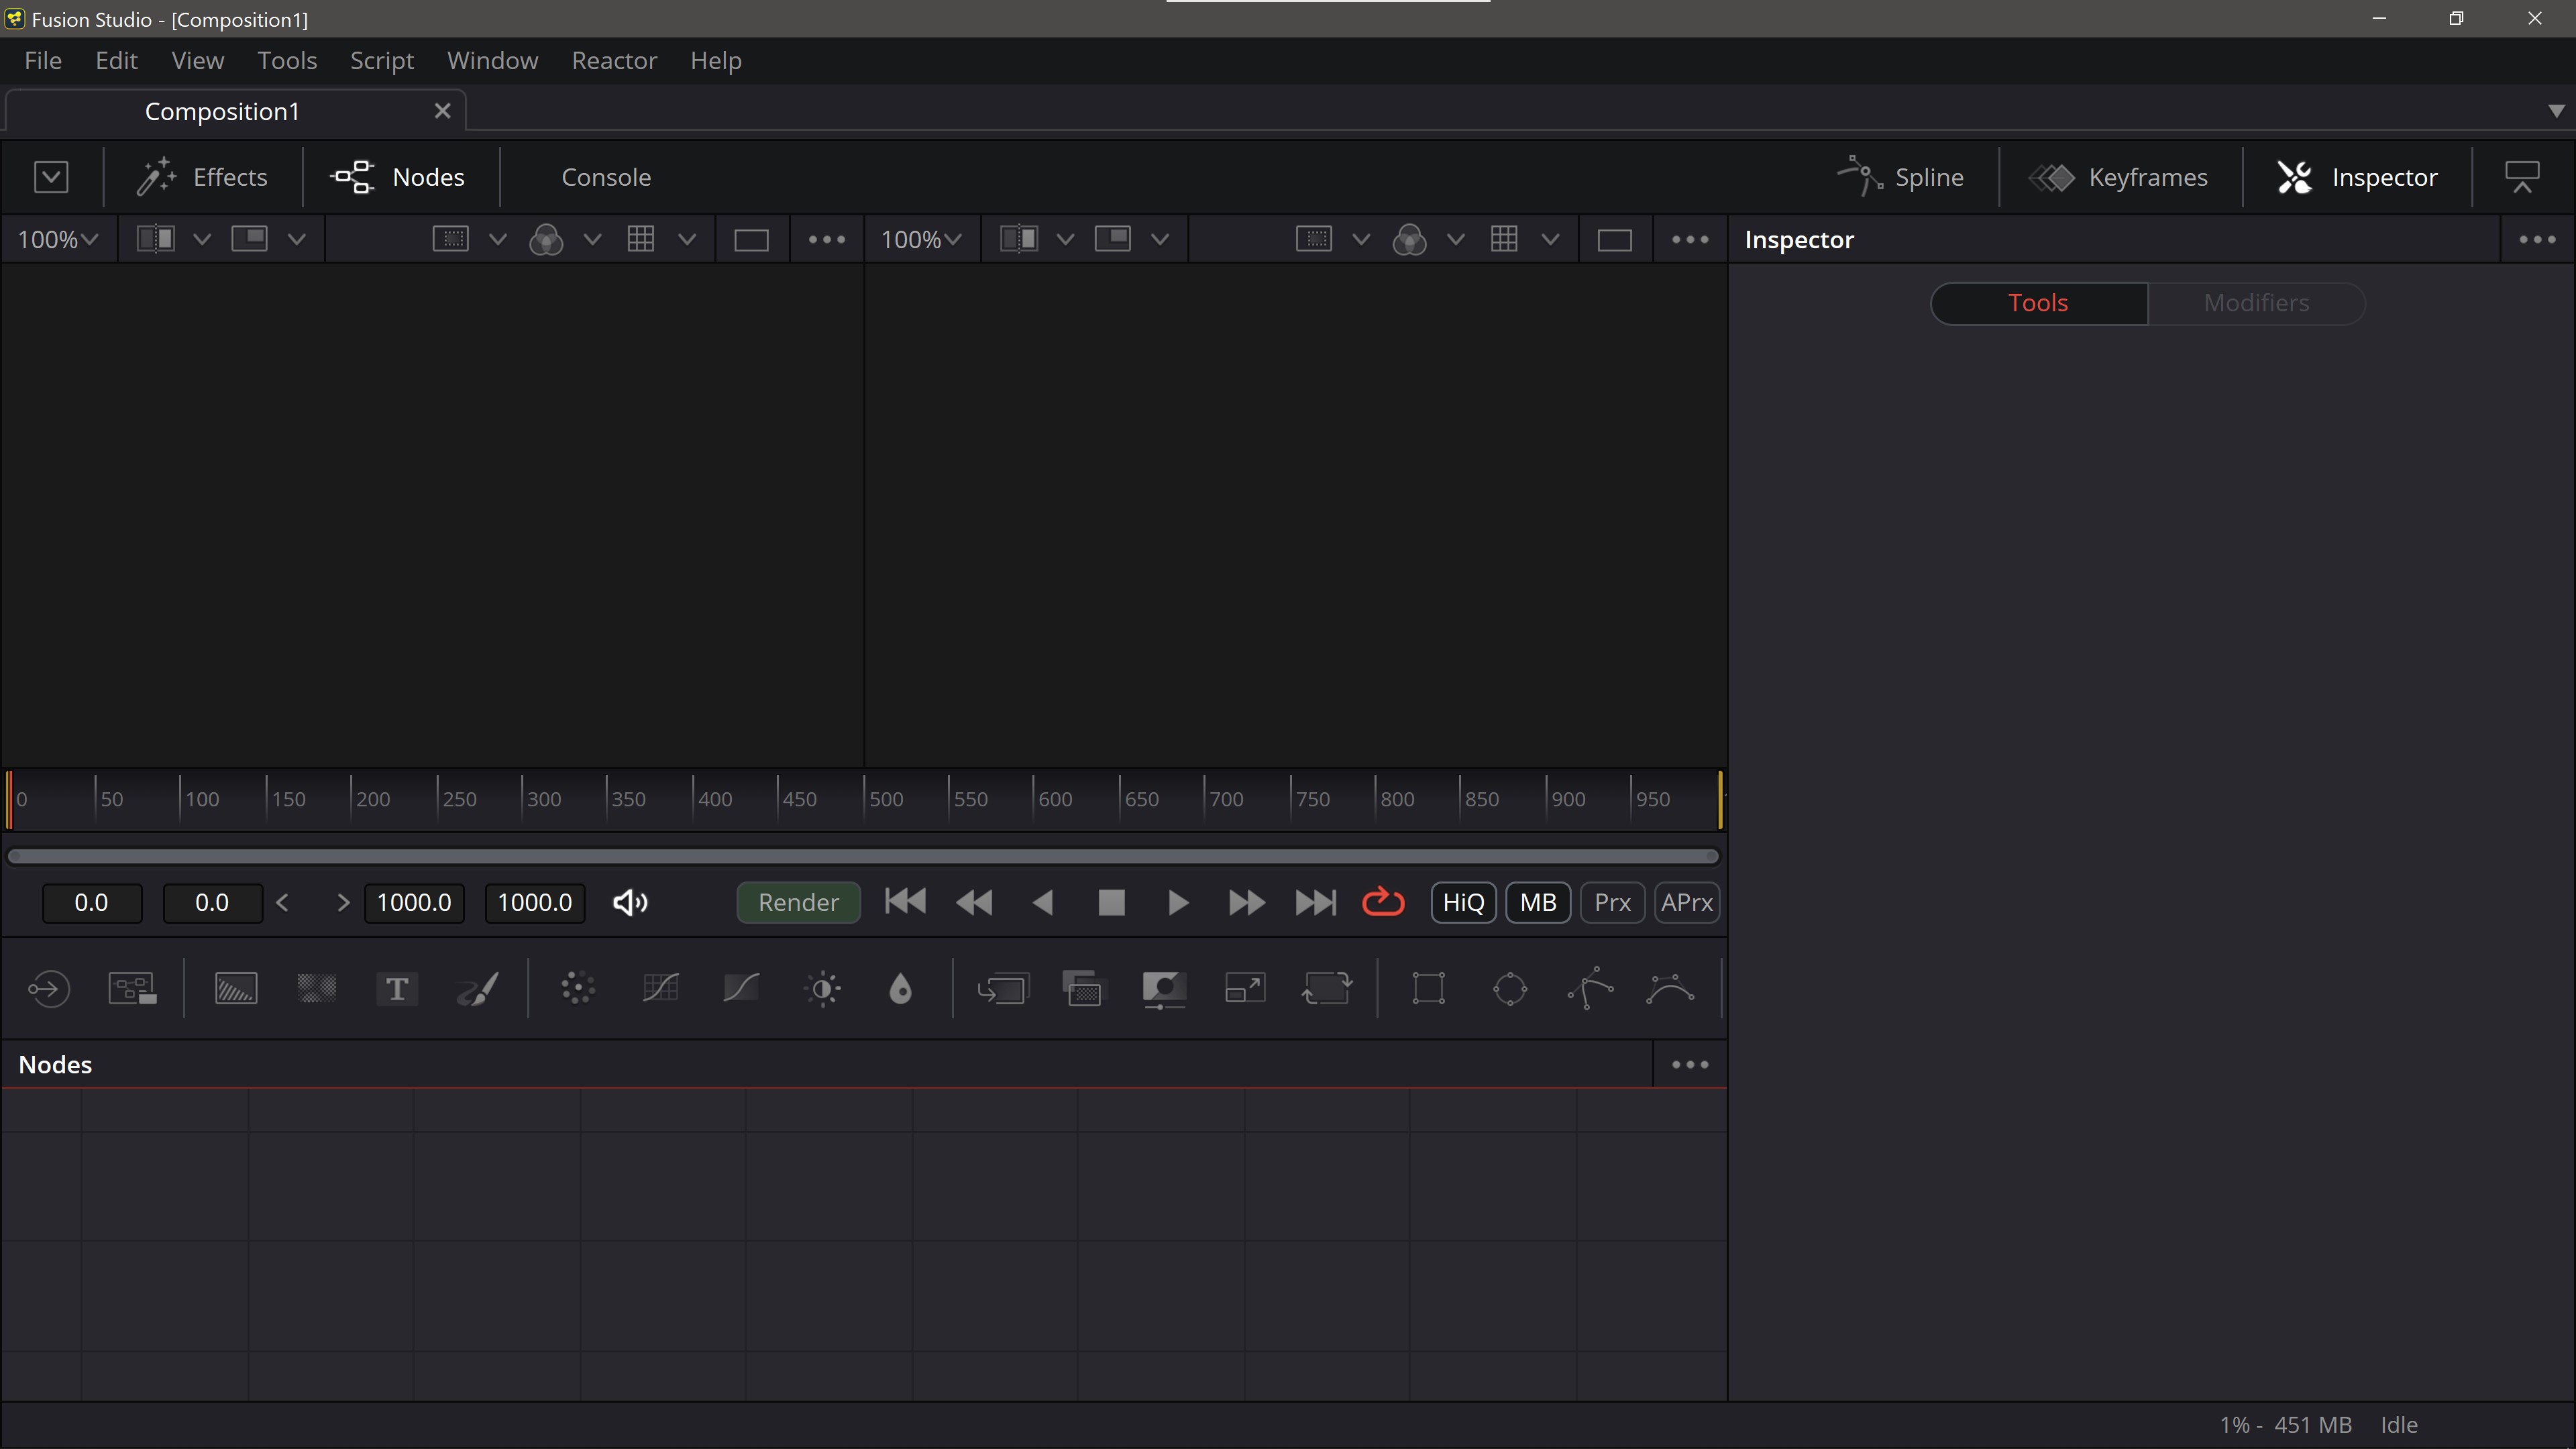Select the Ellipse mask tool
The height and width of the screenshot is (1449, 2576).
coord(1510,989)
